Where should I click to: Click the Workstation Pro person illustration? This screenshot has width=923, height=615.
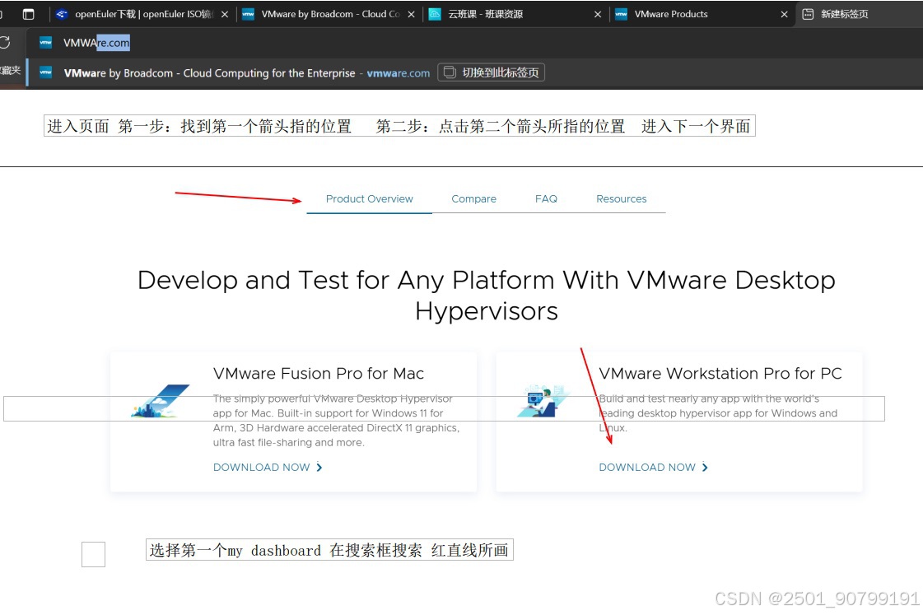click(543, 401)
